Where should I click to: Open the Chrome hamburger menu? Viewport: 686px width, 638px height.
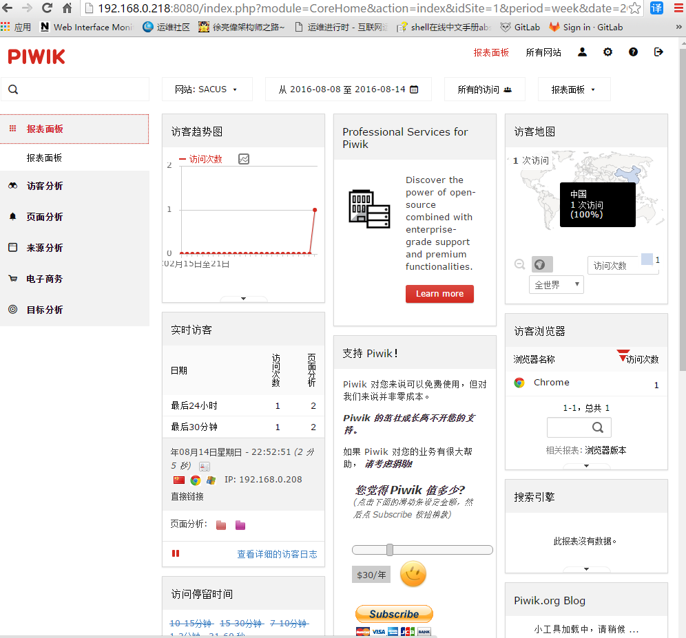(x=678, y=8)
